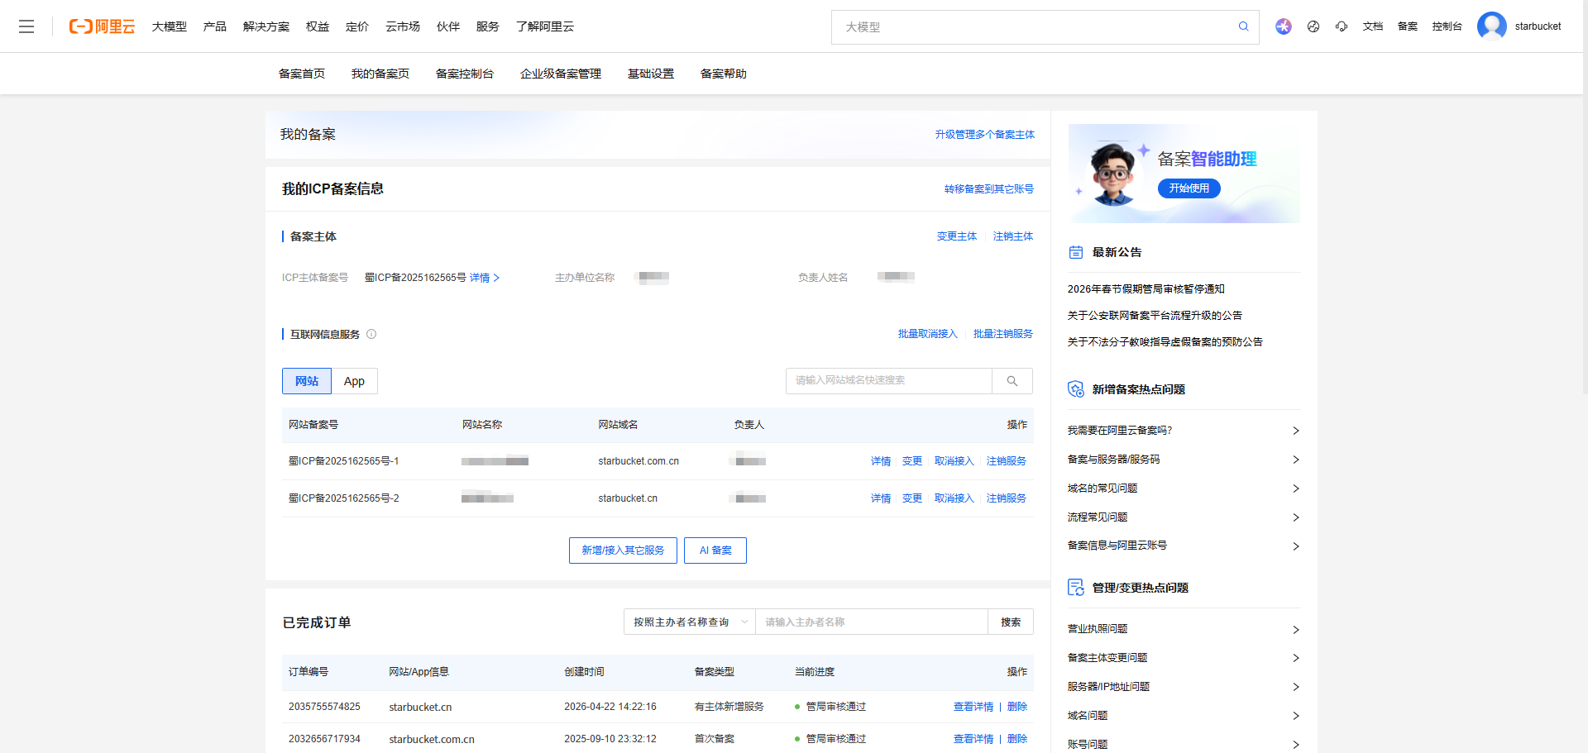Switch to the App tab

tap(355, 381)
